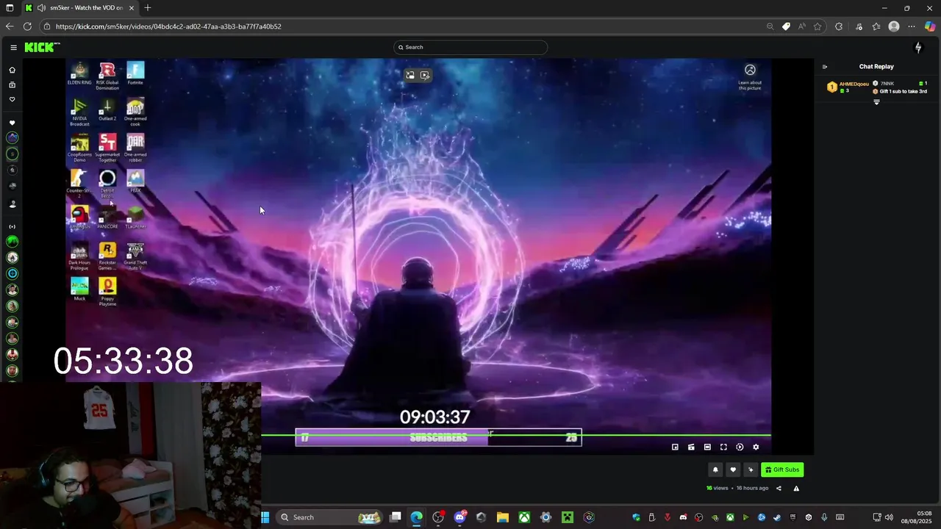This screenshot has height=529, width=941.
Task: Click the notification bell button
Action: point(715,469)
